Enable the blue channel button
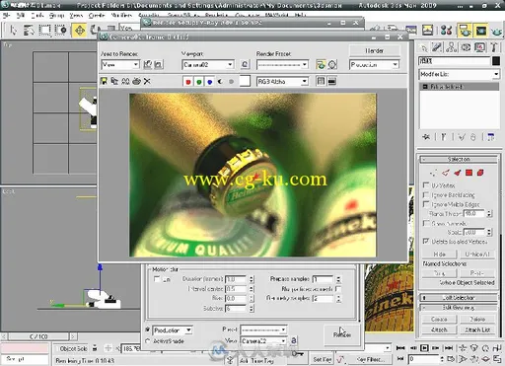Image resolution: width=505 pixels, height=366 pixels. tap(209, 82)
